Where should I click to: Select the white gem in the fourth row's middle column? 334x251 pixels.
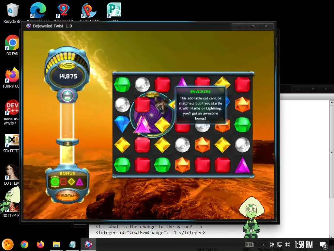(182, 145)
